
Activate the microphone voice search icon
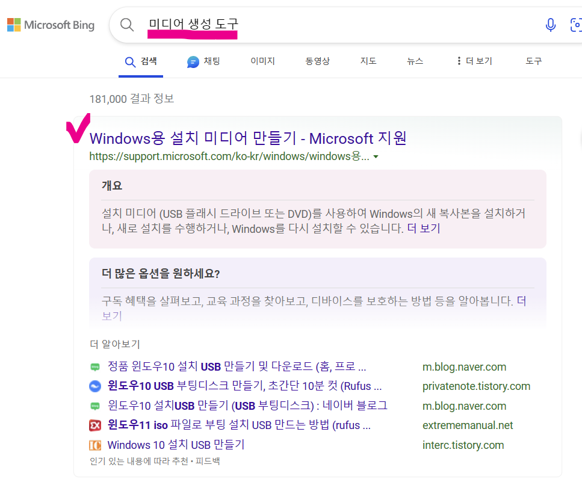click(551, 25)
